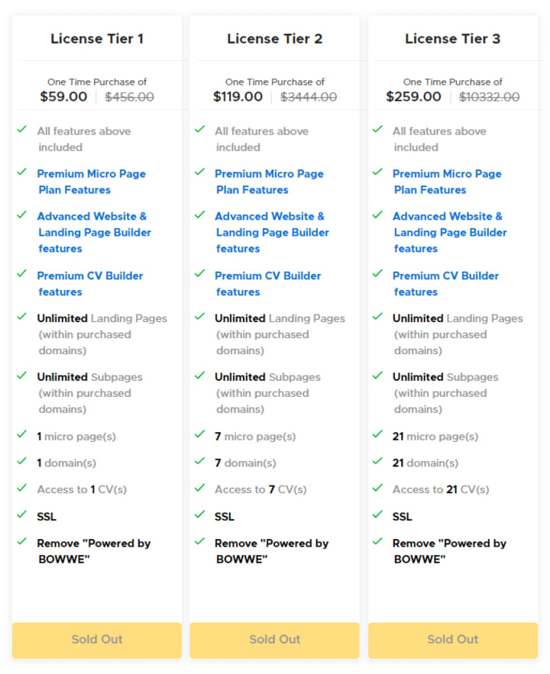Click the checkmark beside 1 domain(s)

22,461
